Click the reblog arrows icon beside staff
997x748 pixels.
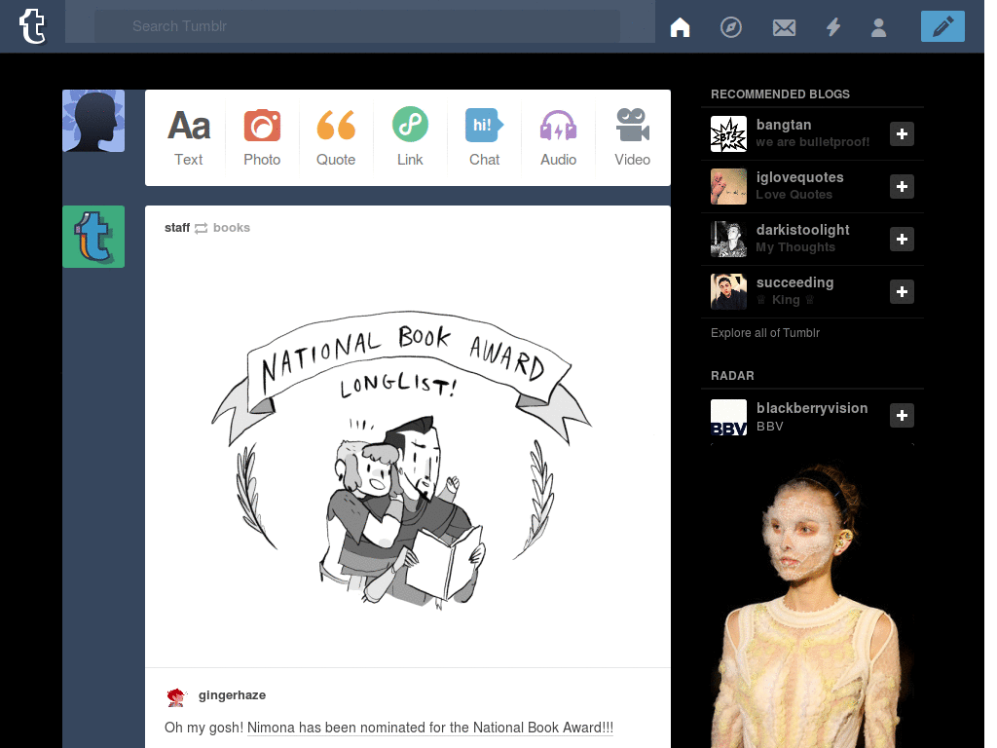201,228
